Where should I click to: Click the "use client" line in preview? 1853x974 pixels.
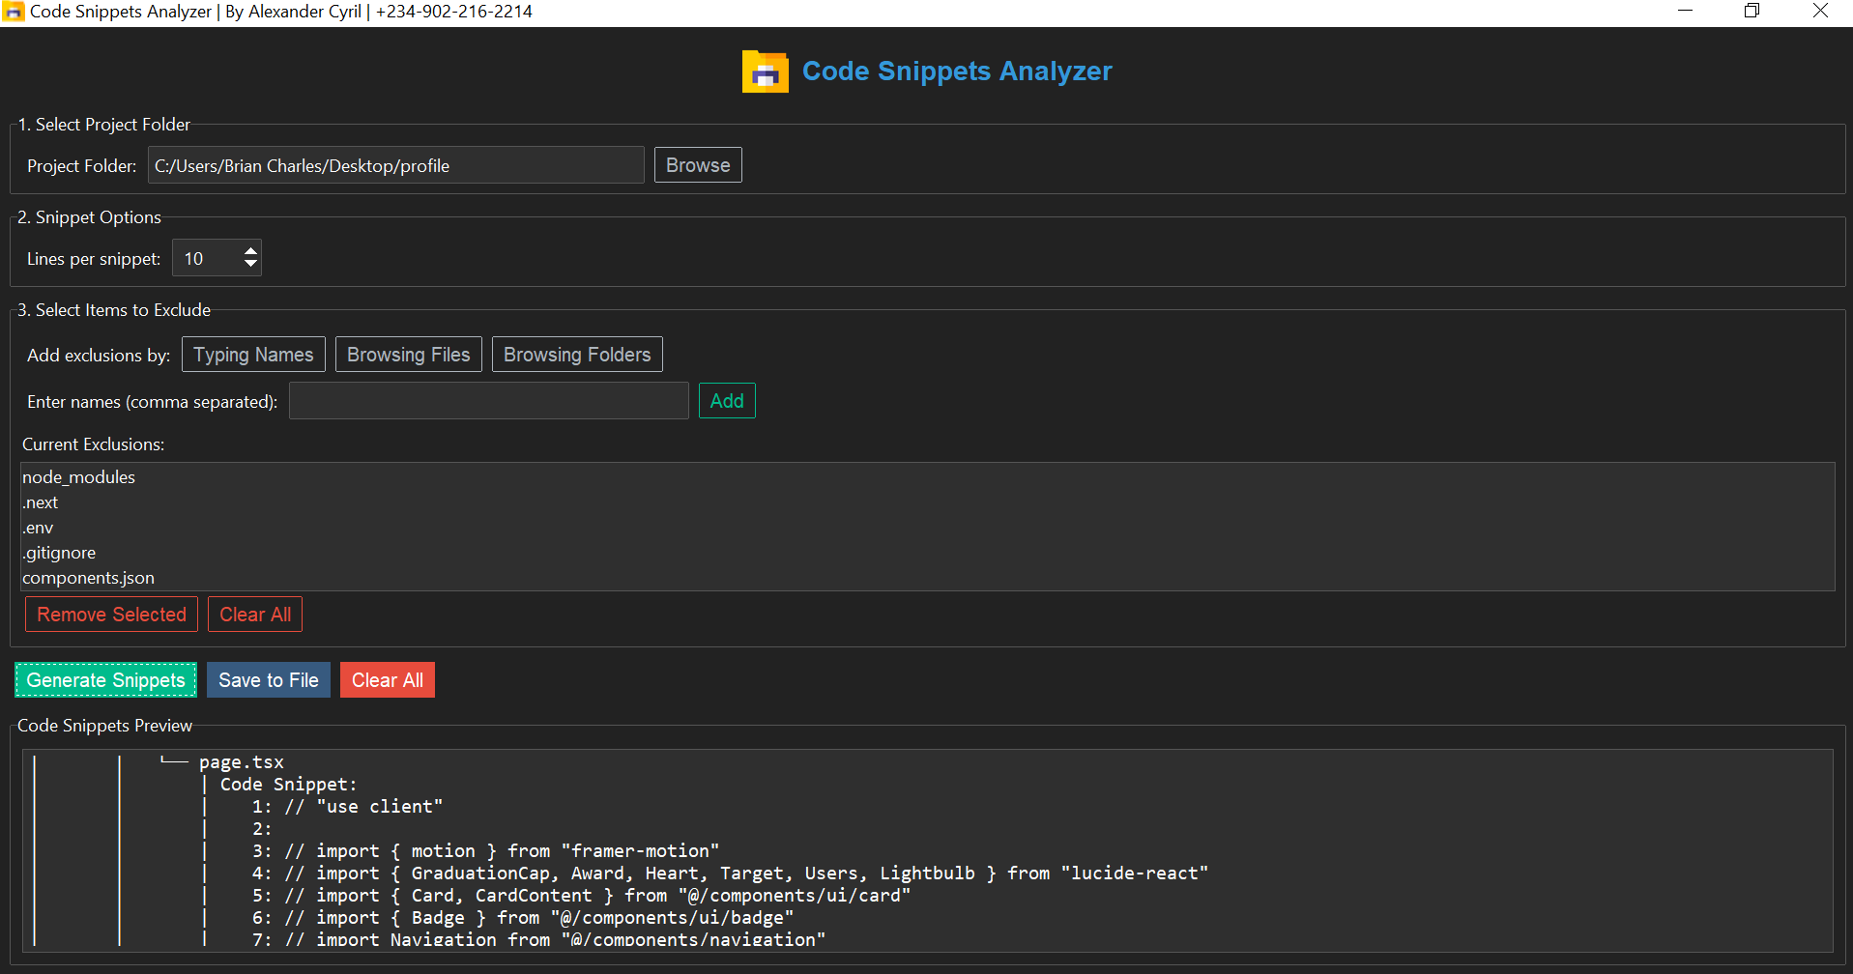pos(347,807)
